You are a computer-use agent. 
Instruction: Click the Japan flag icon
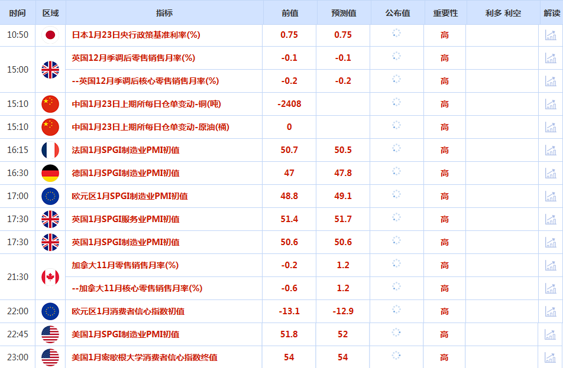coord(50,35)
